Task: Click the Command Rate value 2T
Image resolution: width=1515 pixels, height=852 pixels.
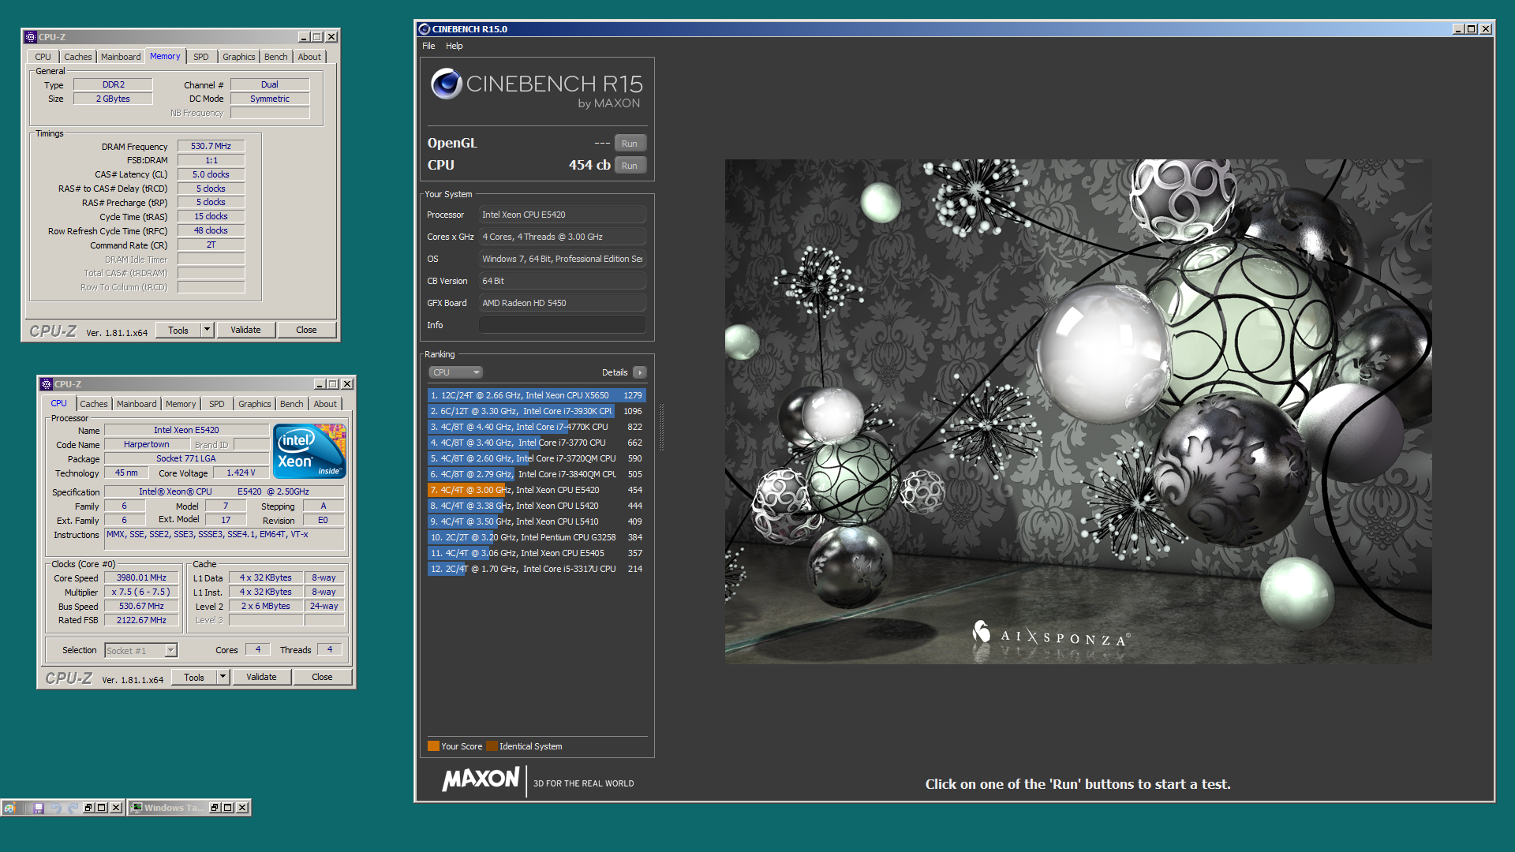Action: point(211,245)
